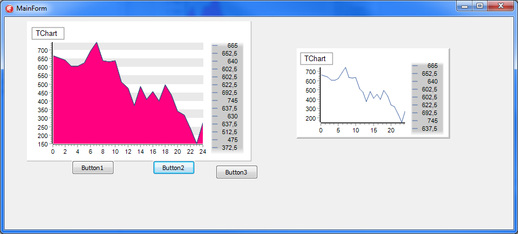This screenshot has width=518, height=234.
Task: Click the 700 label on area chart's vertical axis
Action: [x=44, y=51]
